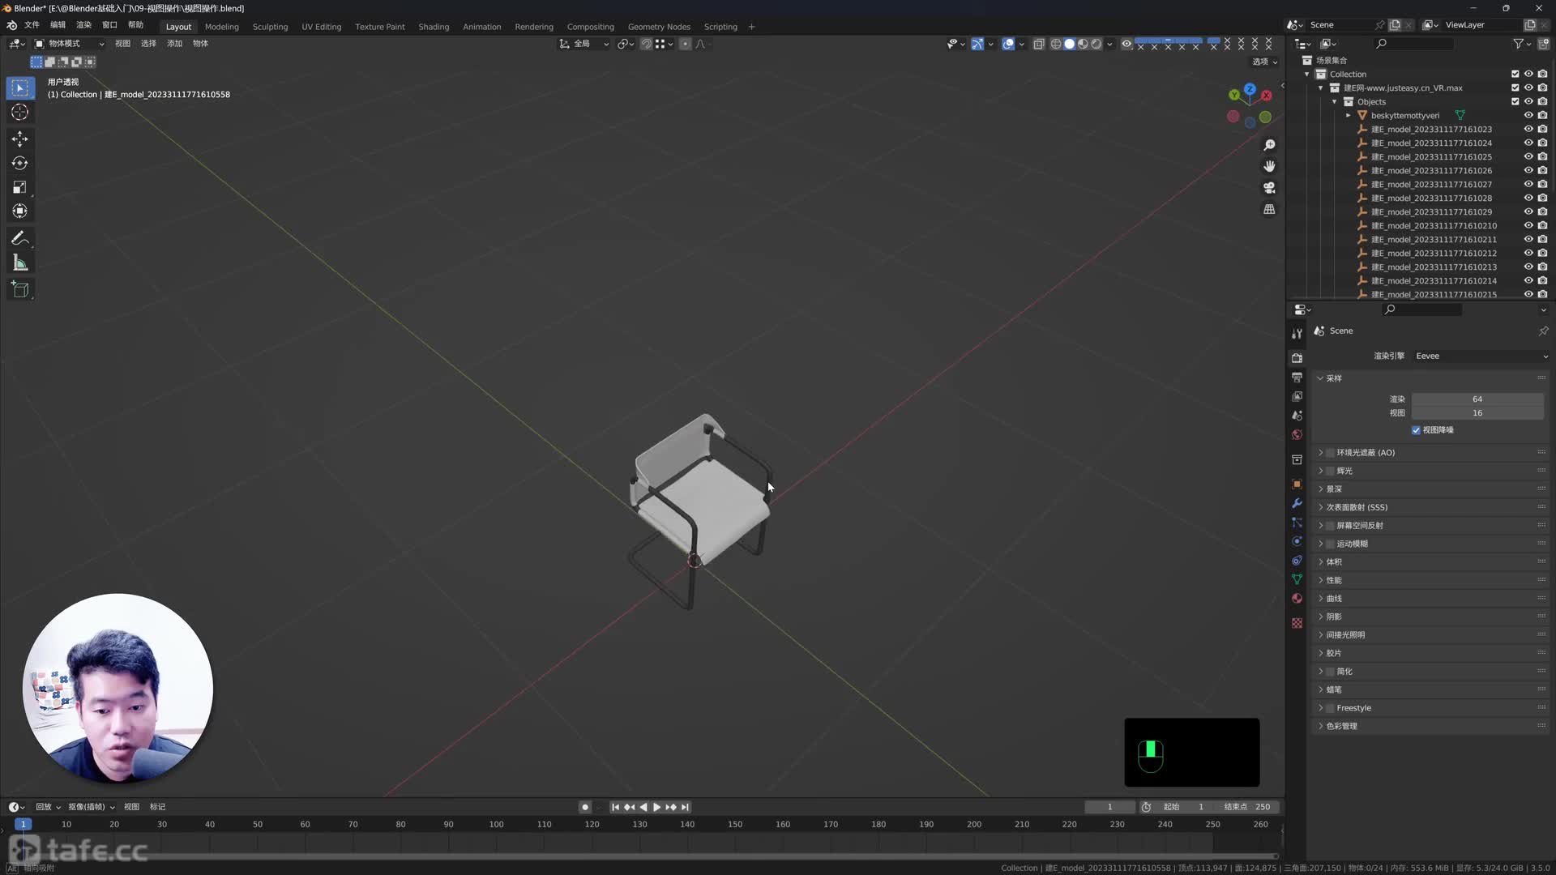The width and height of the screenshot is (1556, 875).
Task: Collapse the Objects group in the outliner
Action: (1335, 101)
